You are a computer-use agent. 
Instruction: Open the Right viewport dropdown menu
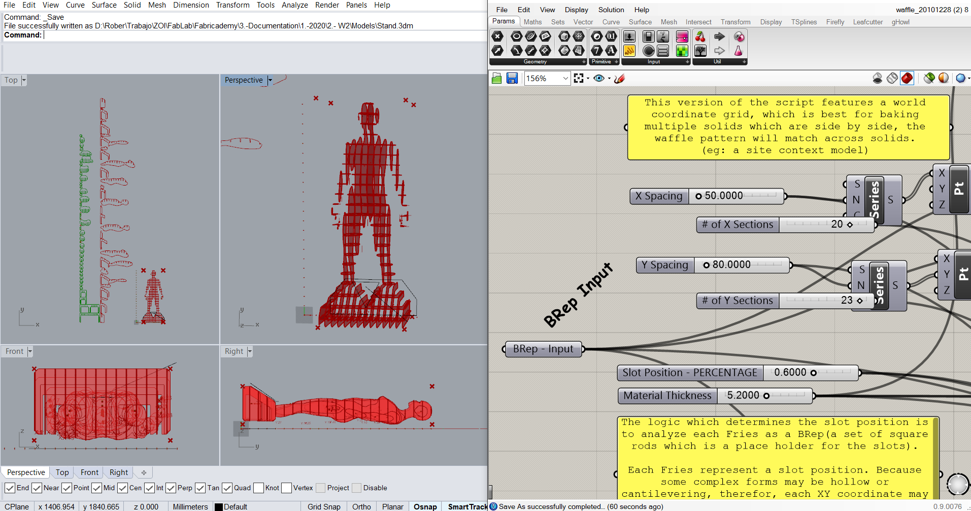250,351
